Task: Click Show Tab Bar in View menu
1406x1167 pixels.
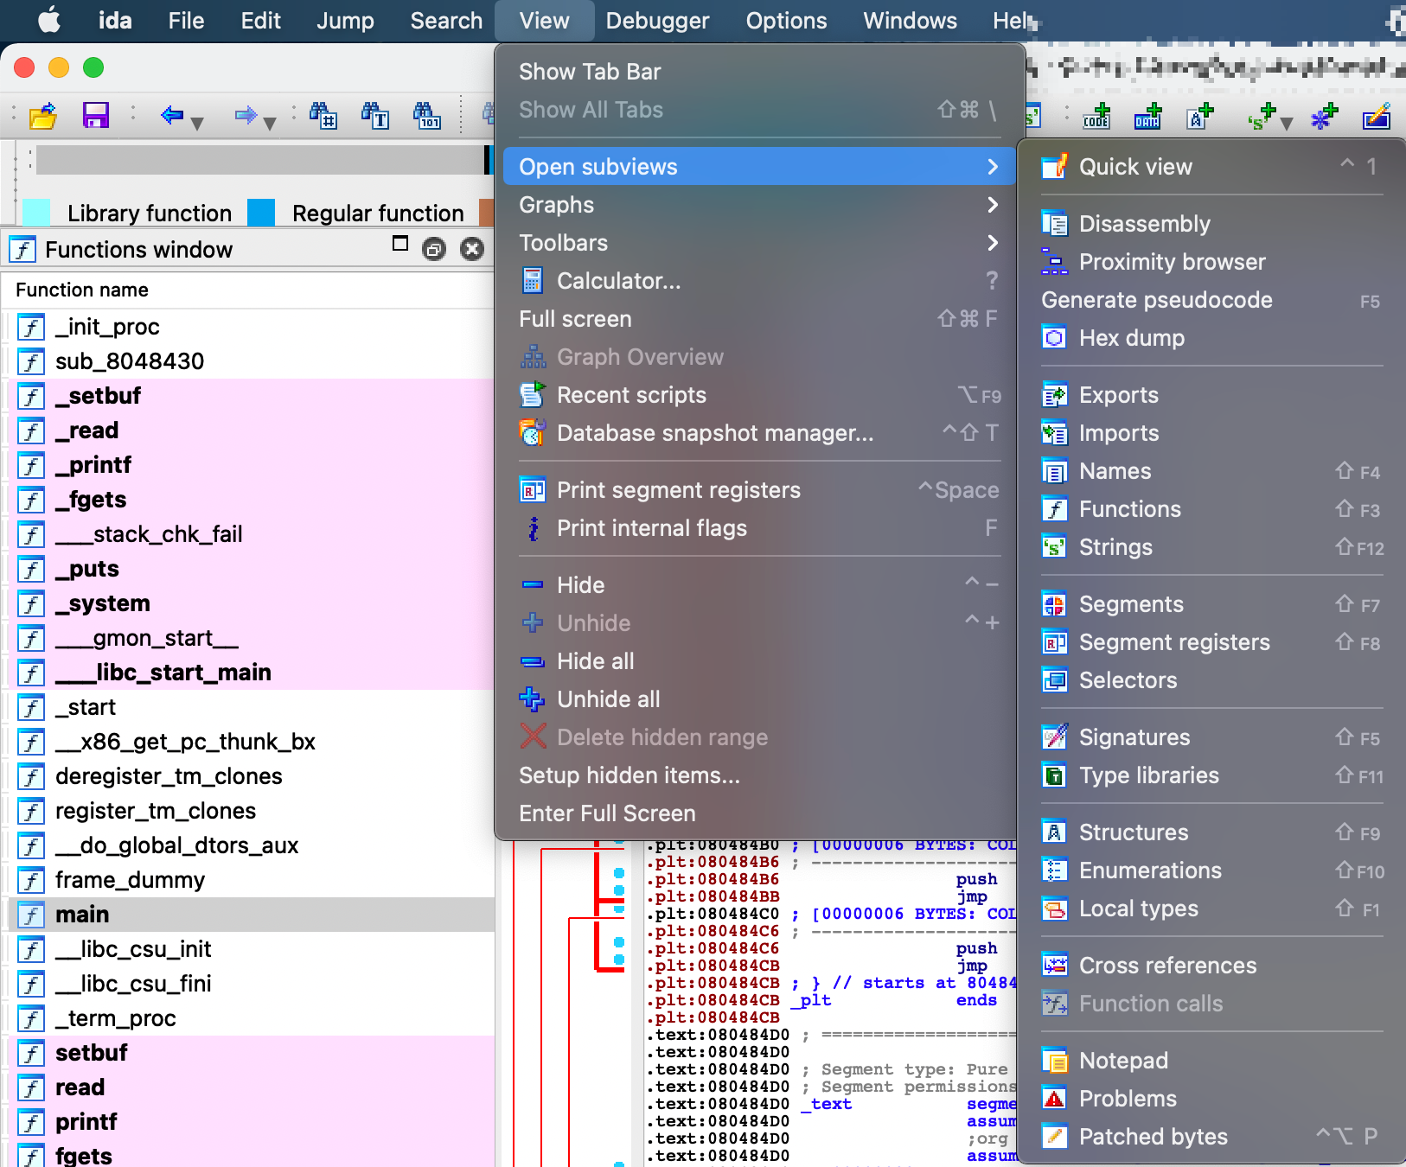Action: (x=759, y=72)
